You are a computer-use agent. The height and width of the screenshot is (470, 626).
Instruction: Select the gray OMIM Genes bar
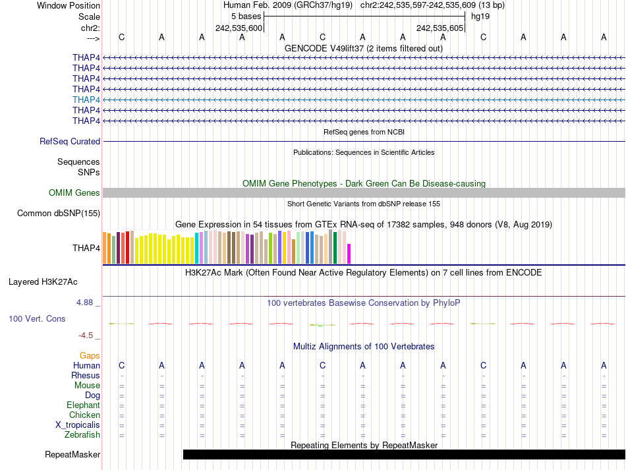[364, 192]
